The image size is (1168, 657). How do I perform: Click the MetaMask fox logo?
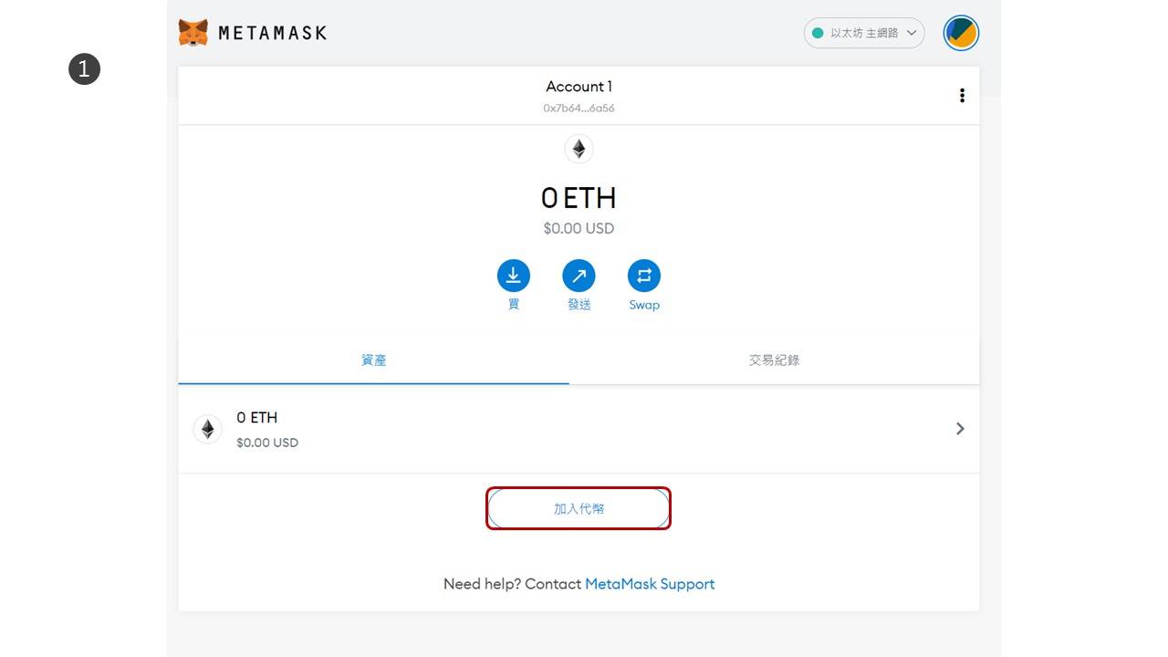pos(193,33)
